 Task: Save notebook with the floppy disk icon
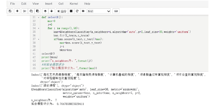[x=10, y=11]
